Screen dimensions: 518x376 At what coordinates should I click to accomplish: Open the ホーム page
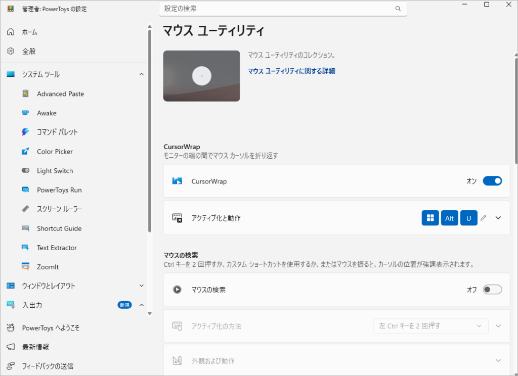click(29, 32)
